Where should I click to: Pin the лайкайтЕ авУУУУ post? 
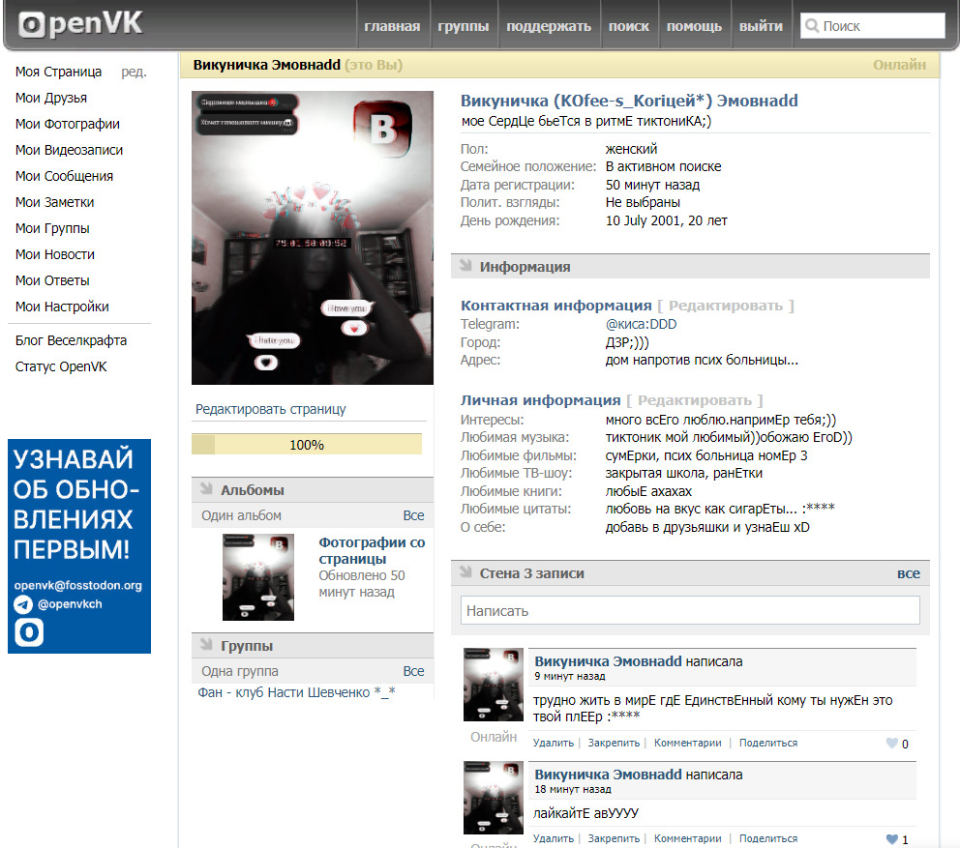coord(614,839)
